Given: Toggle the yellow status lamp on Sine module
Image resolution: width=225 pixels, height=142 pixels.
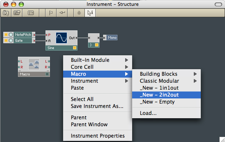Looking at the screenshot, I should click(x=75, y=48).
